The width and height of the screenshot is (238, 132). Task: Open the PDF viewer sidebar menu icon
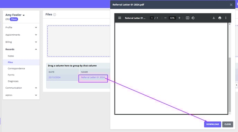[x=120, y=18]
